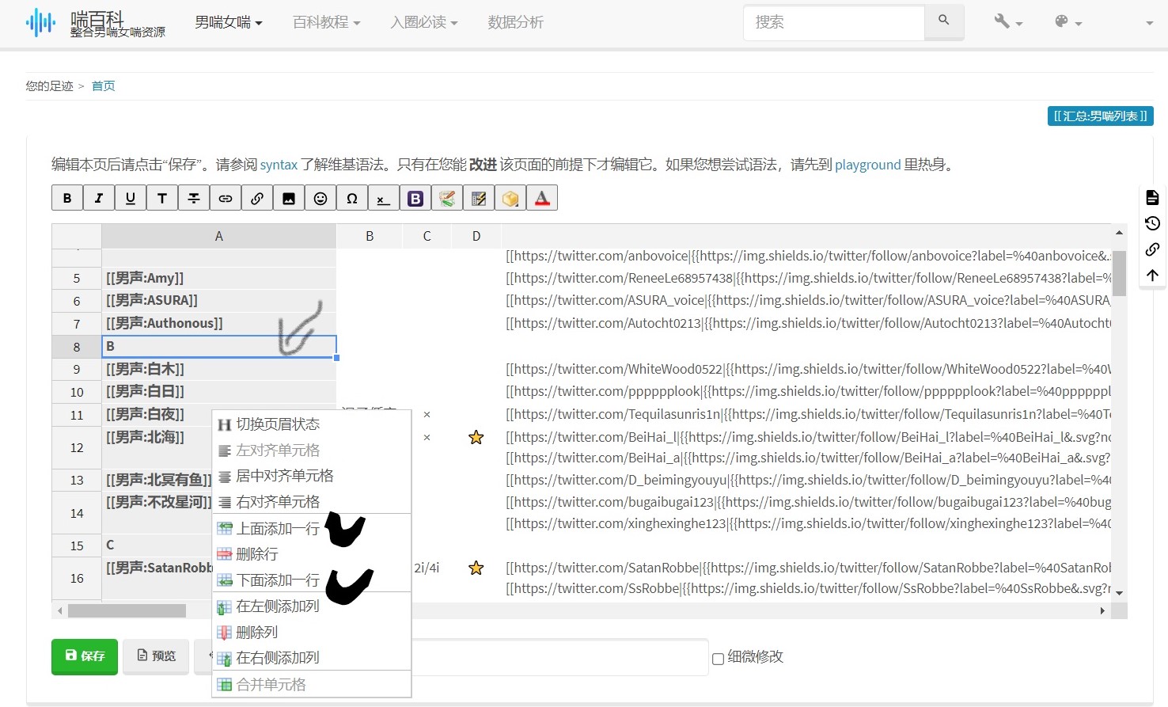Image resolution: width=1168 pixels, height=707 pixels.
Task: Tick the 细微修改 checkbox
Action: (718, 658)
